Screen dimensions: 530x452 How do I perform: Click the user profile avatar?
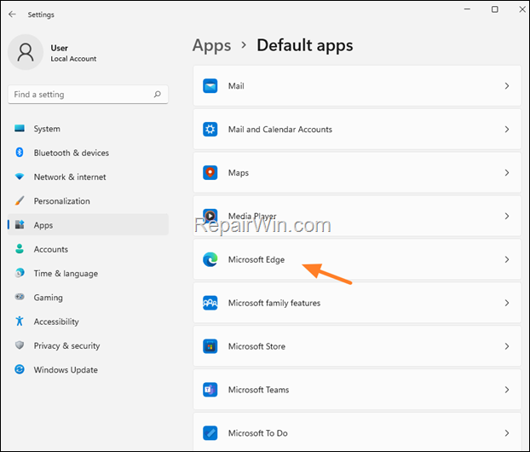26,52
